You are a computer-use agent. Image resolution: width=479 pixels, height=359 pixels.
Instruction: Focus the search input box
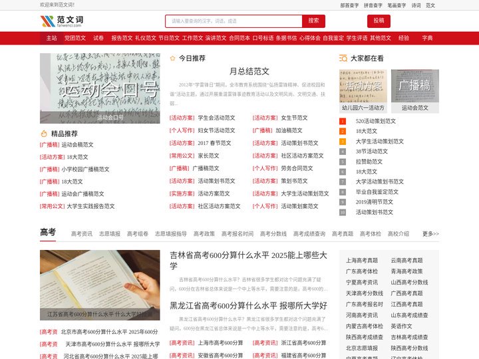pos(234,21)
